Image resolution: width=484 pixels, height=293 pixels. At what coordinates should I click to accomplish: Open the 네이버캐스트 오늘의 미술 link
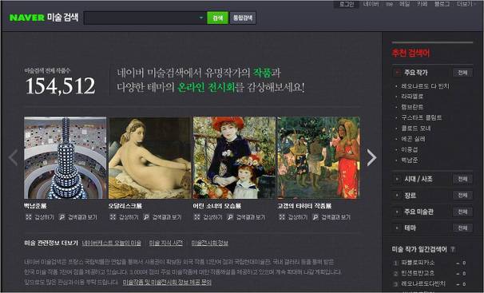[112, 243]
